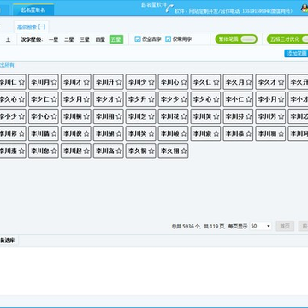Star the name 李久才
This screenshot has width=308, height=308.
point(281,82)
